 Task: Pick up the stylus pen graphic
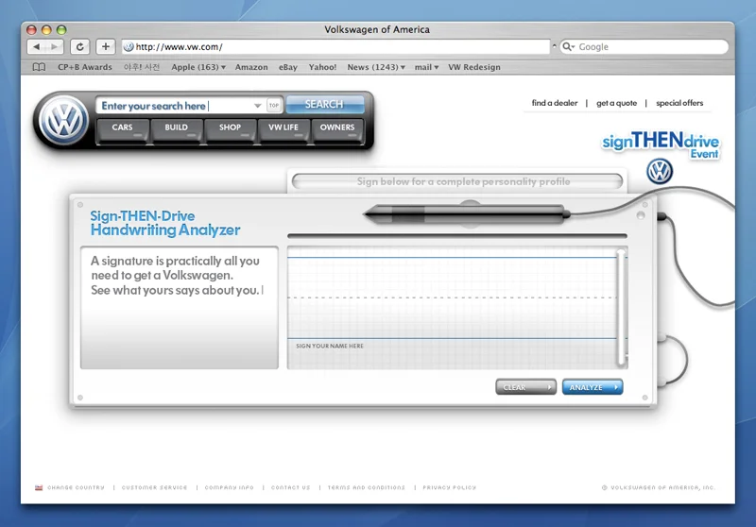(x=467, y=214)
